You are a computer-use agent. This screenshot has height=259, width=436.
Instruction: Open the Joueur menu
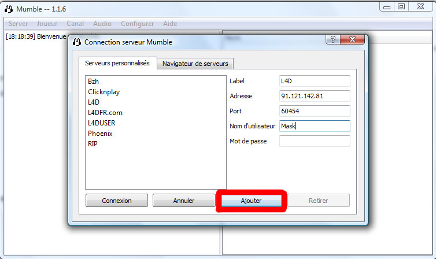(x=47, y=24)
